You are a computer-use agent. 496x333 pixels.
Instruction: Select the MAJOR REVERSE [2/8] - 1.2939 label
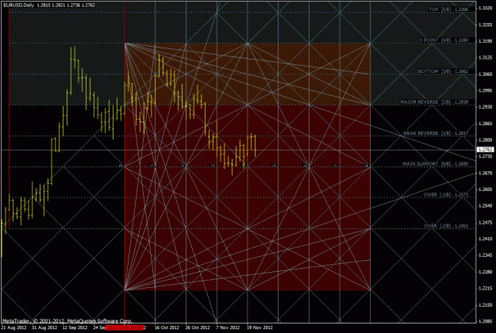[x=434, y=102]
